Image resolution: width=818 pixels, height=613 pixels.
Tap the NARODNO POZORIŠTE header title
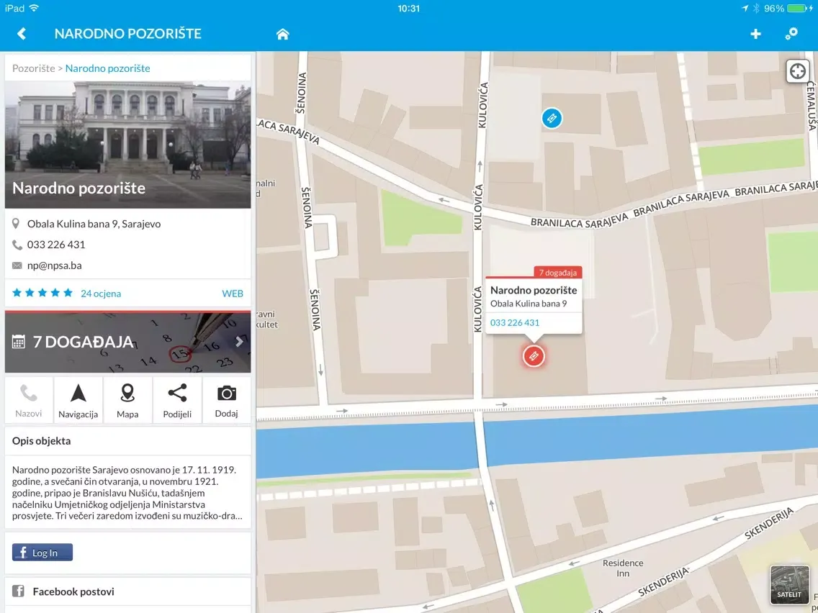click(x=128, y=34)
